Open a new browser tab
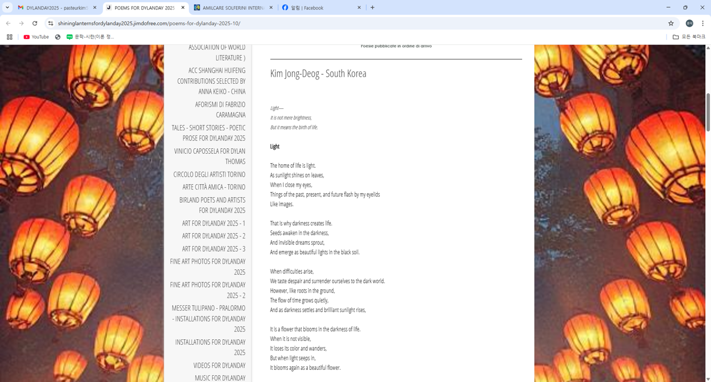The width and height of the screenshot is (711, 382). [372, 8]
